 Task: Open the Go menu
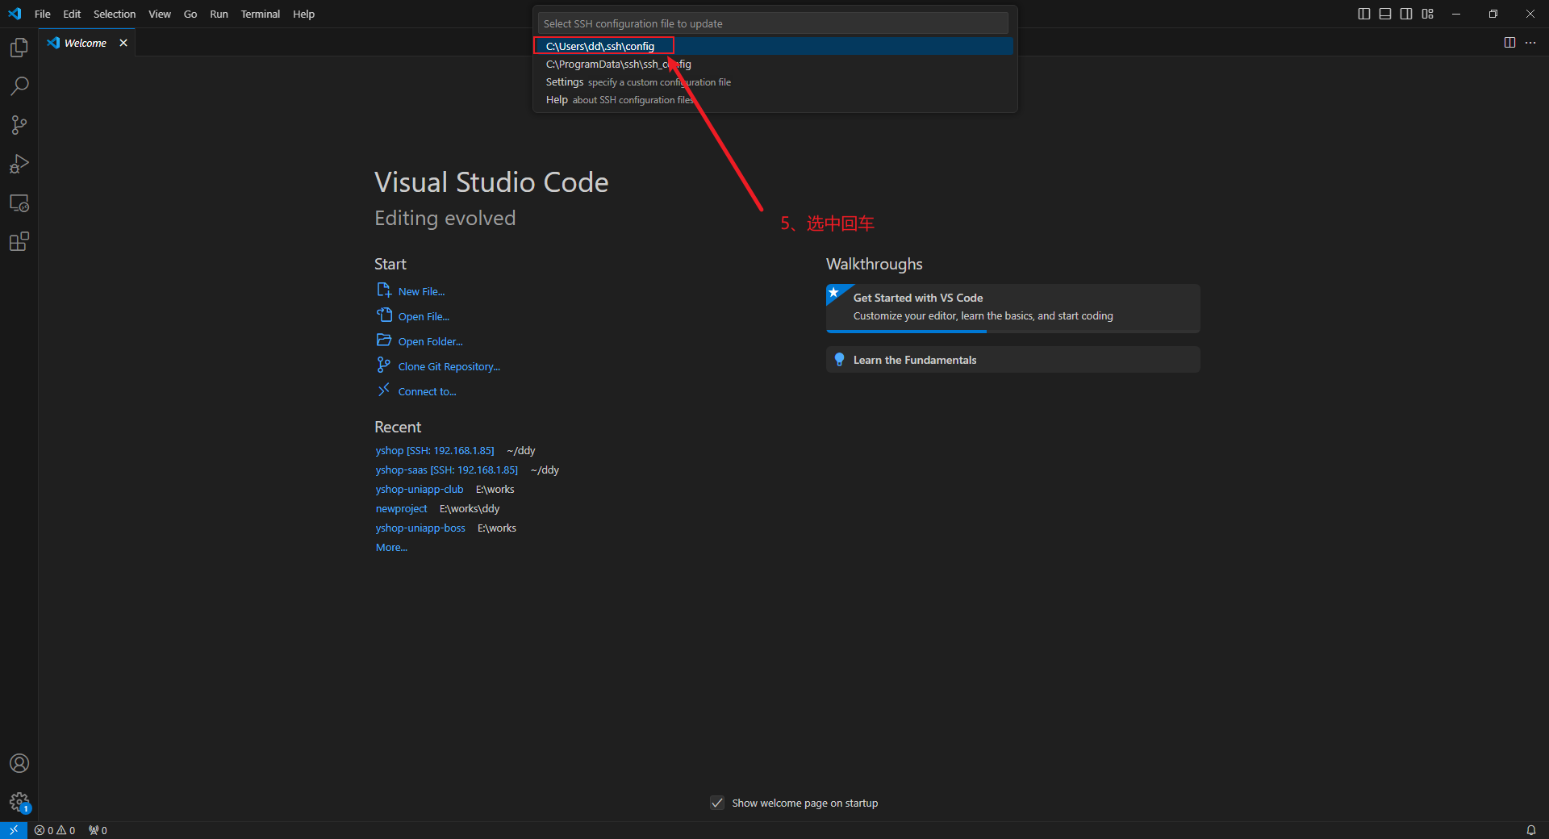pos(190,14)
